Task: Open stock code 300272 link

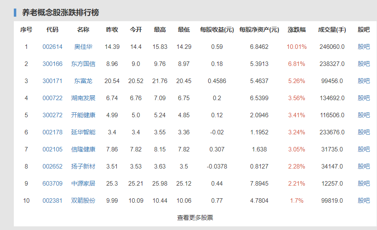Action: pos(52,115)
